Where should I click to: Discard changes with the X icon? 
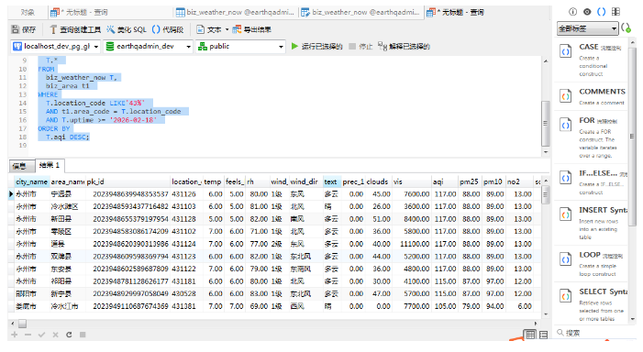55,335
